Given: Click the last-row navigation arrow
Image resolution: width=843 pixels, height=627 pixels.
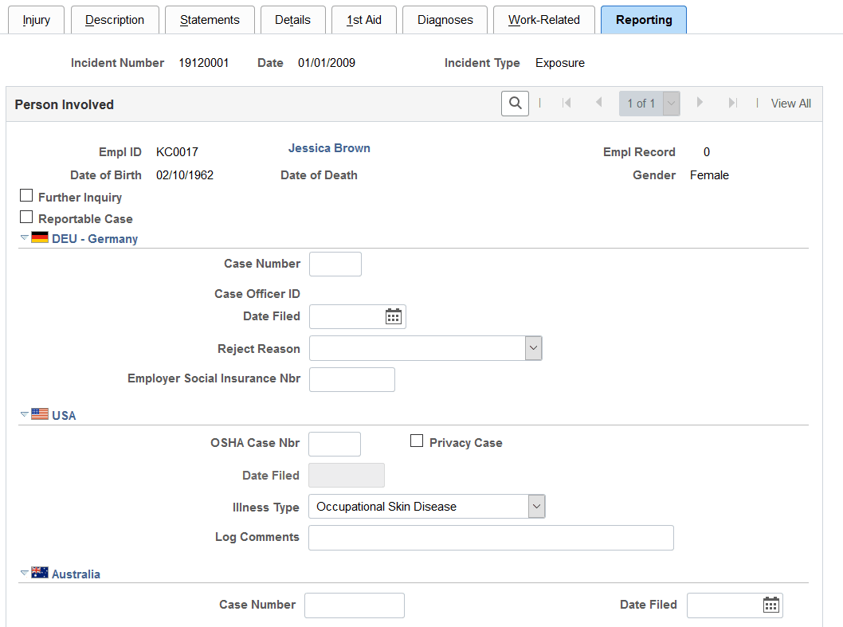Looking at the screenshot, I should tap(732, 103).
